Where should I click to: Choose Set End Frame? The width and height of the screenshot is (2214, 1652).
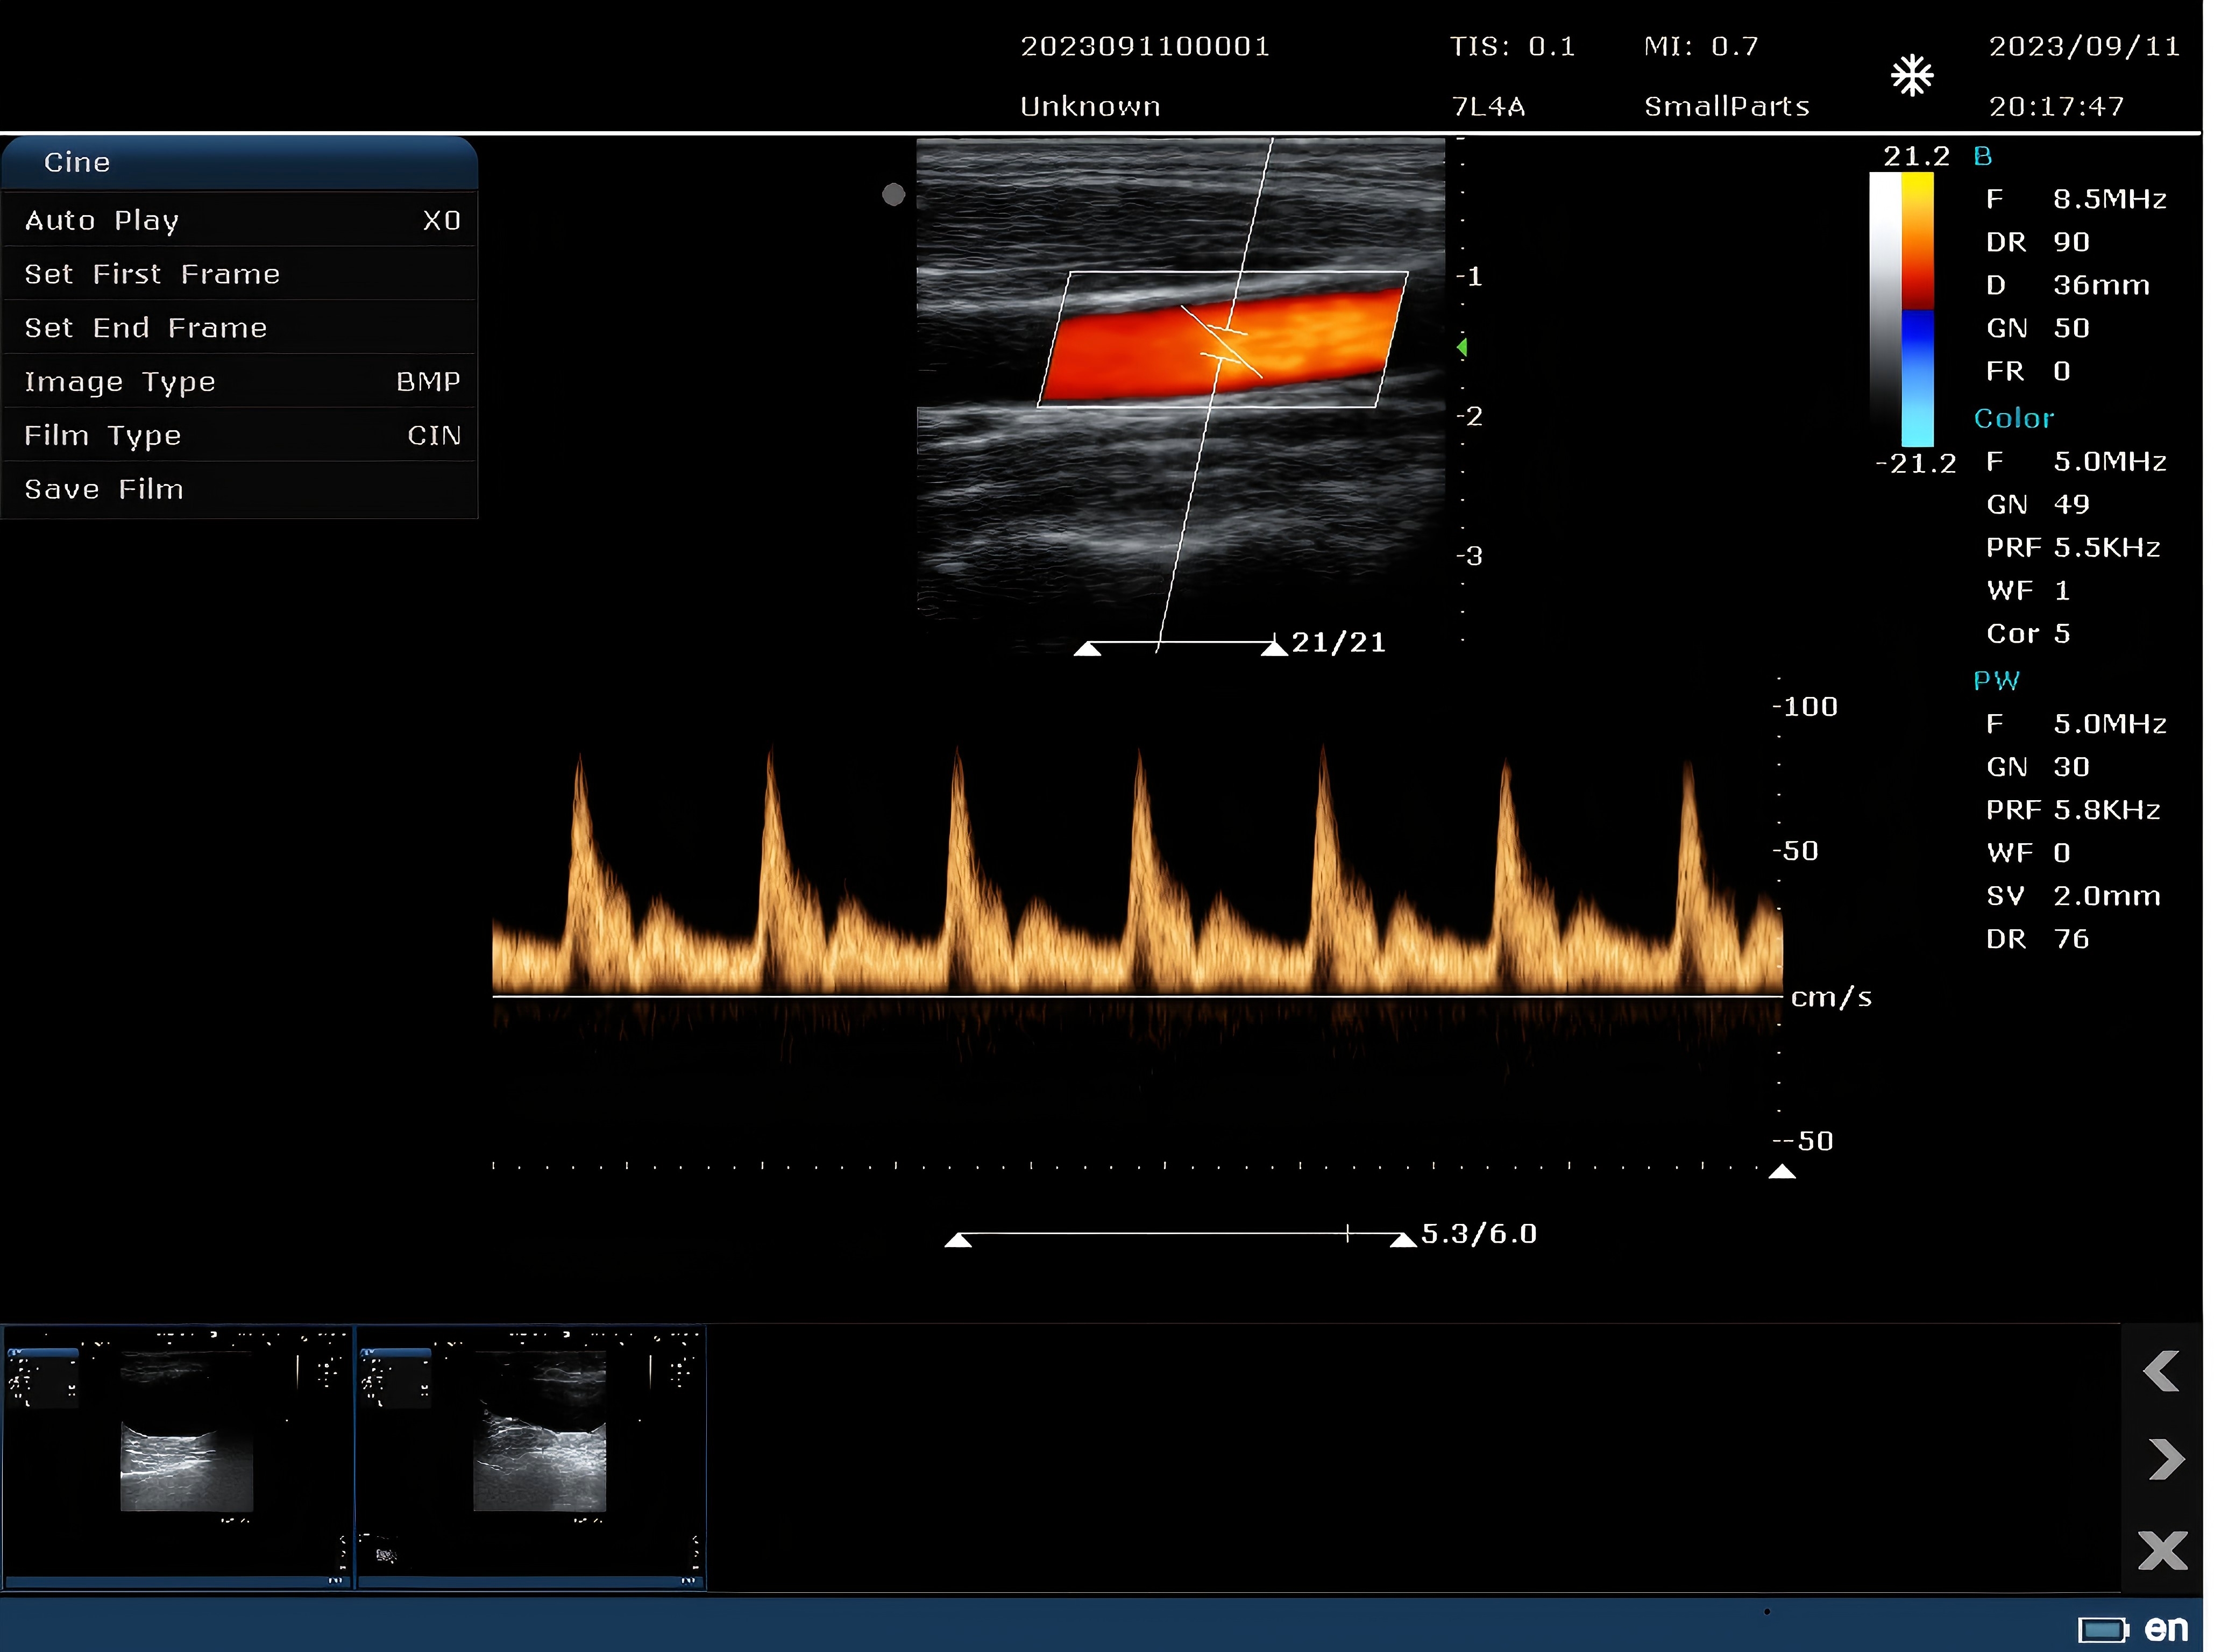coord(240,328)
